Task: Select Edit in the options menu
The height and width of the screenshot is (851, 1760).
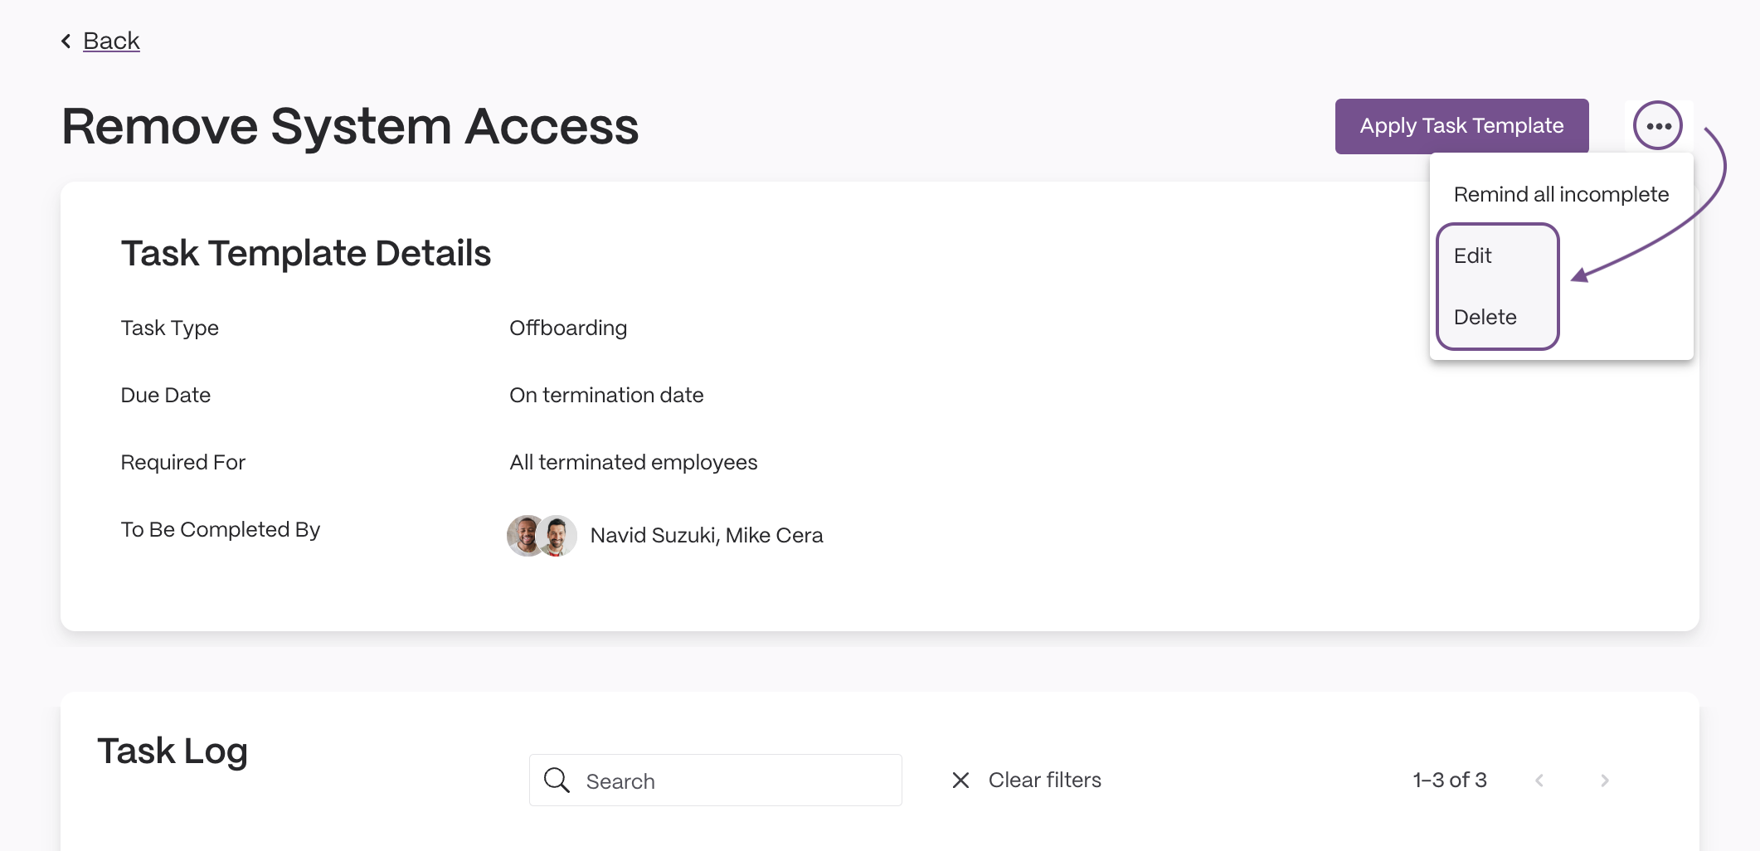Action: (1472, 255)
